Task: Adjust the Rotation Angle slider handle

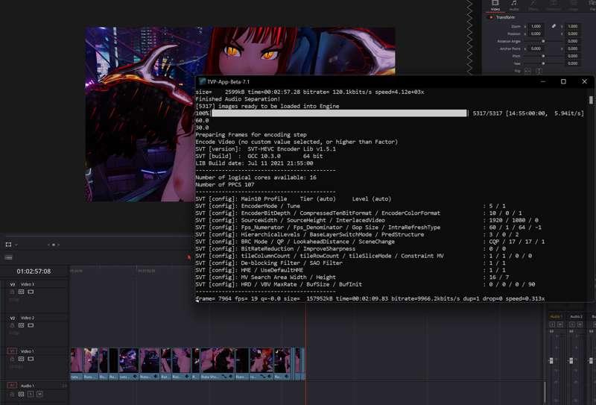Action: tap(543, 41)
